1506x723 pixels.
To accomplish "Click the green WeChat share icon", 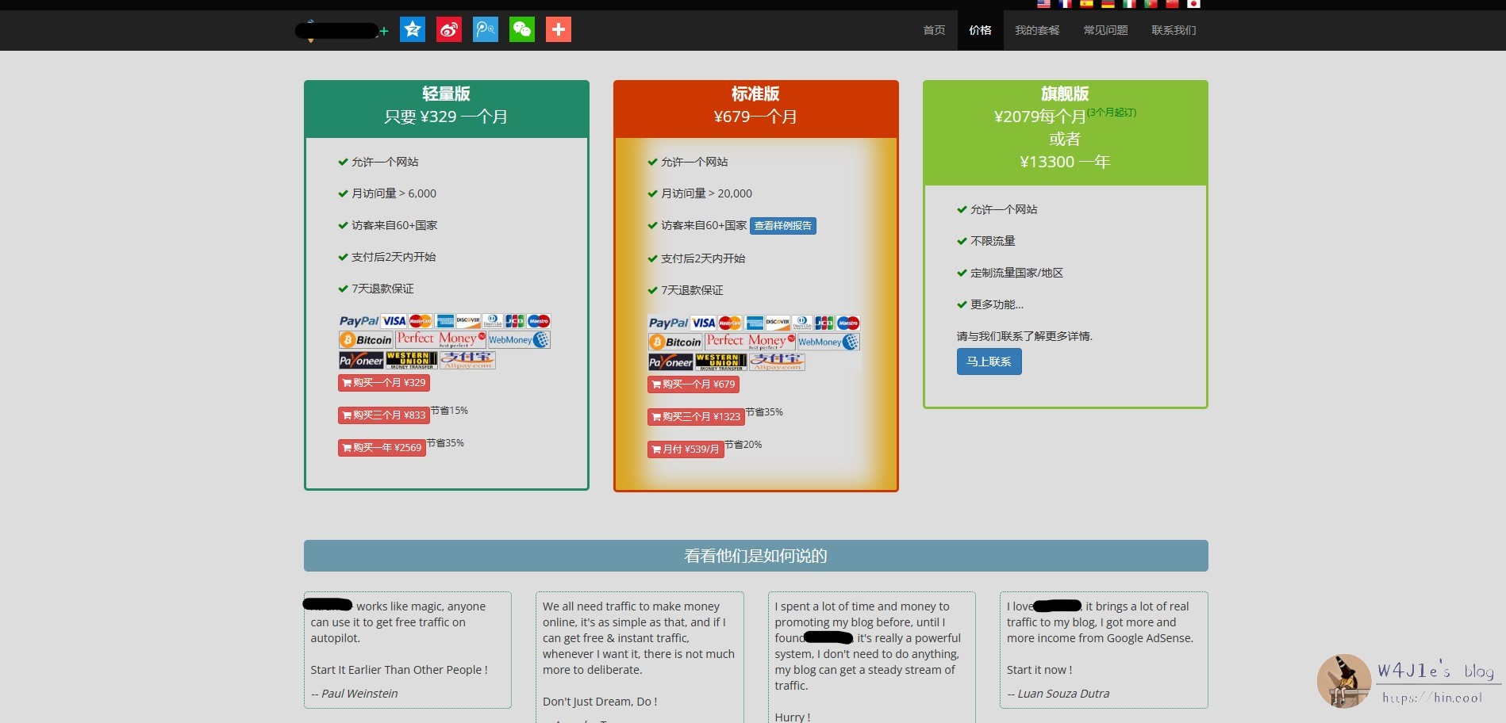I will 521,30.
